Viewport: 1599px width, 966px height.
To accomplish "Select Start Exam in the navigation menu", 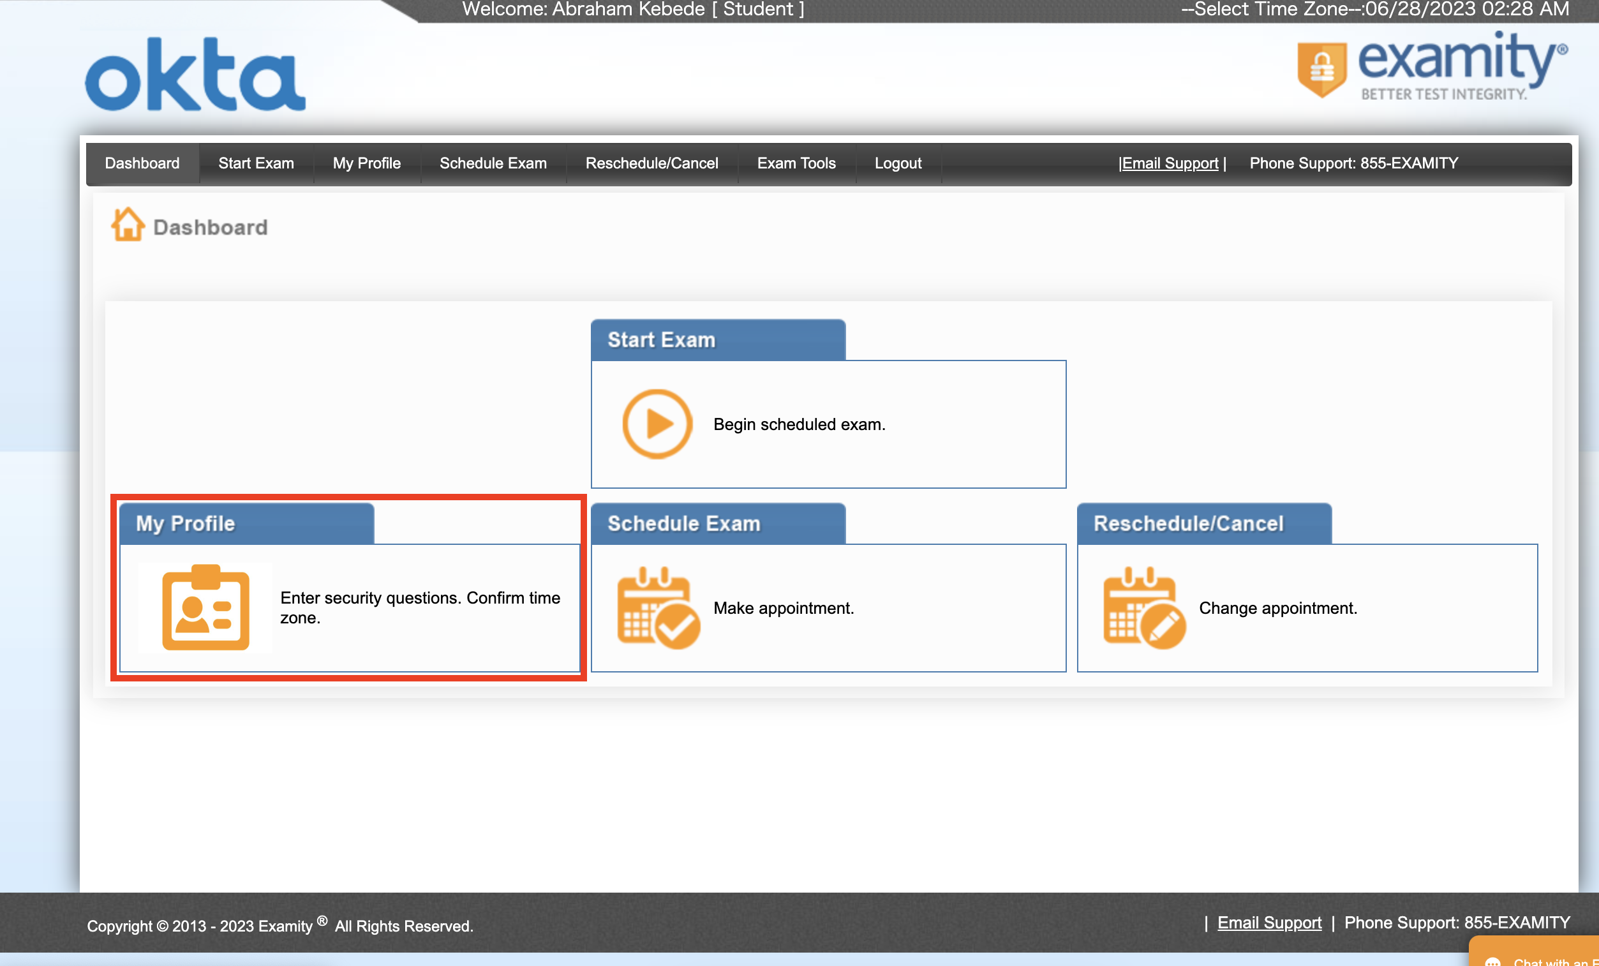I will click(x=256, y=163).
